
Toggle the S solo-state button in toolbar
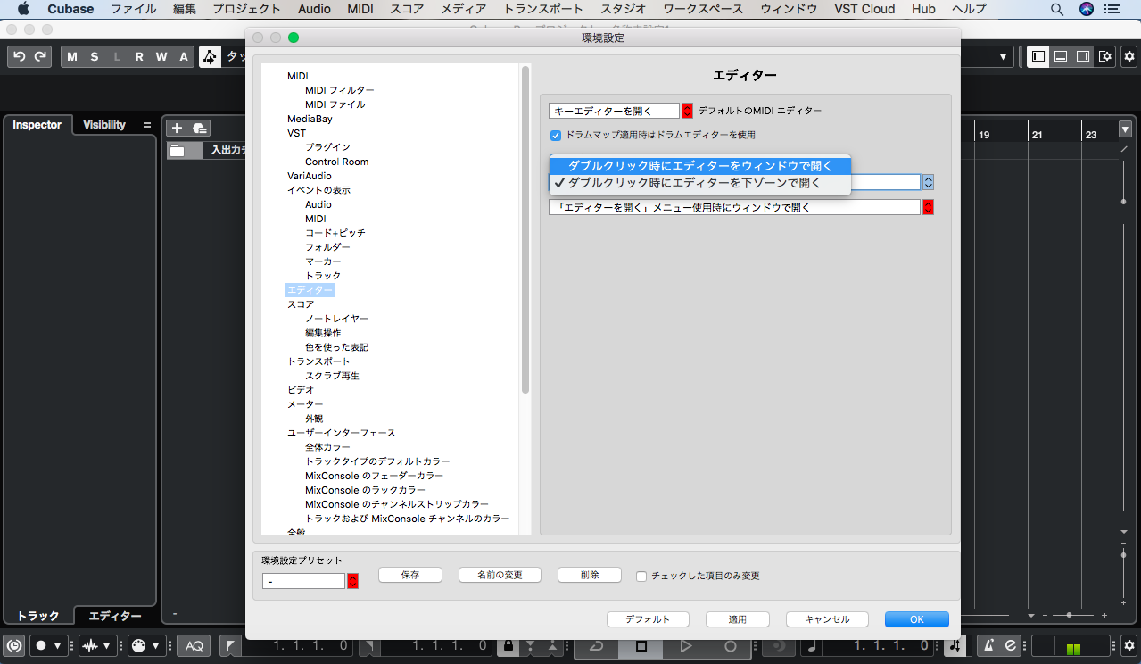tap(95, 56)
